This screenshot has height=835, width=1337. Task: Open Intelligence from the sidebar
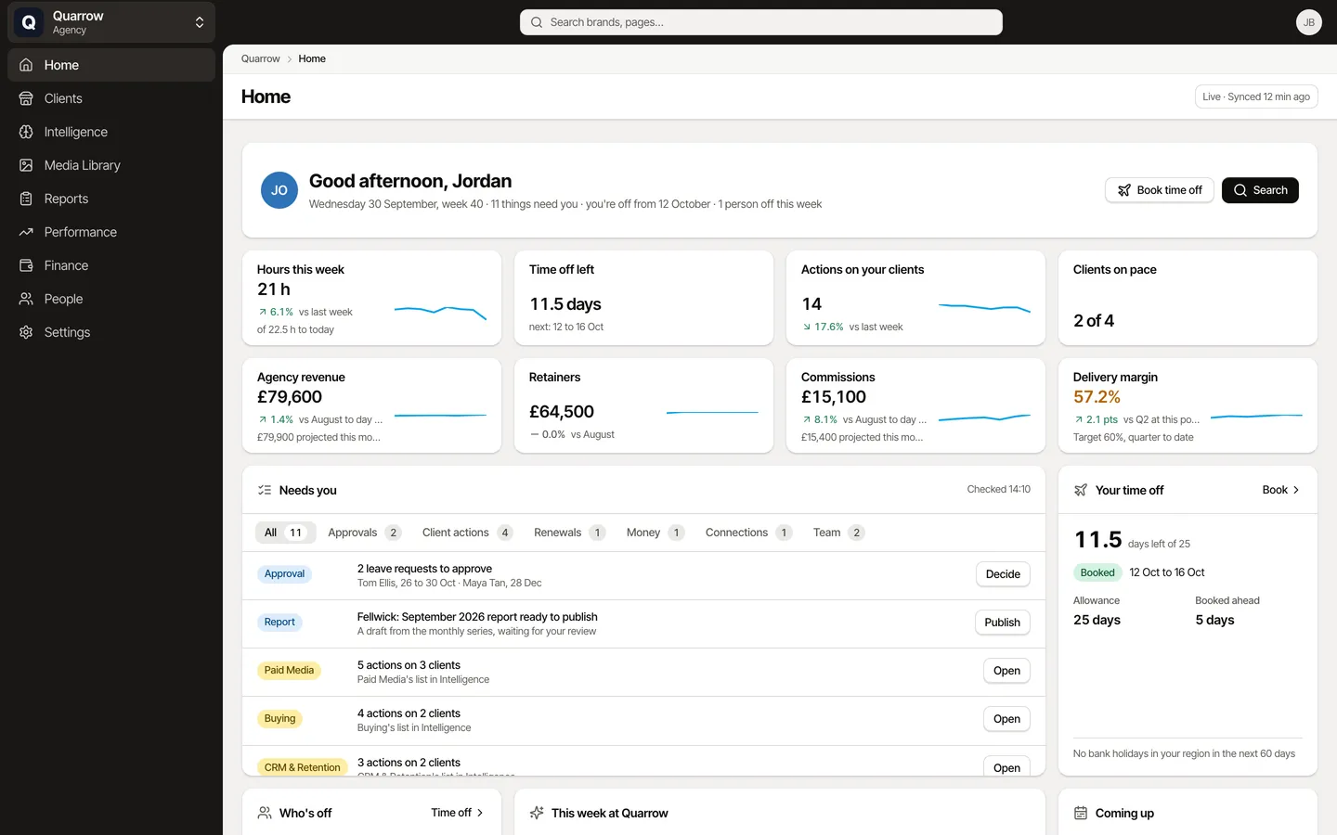(111, 132)
